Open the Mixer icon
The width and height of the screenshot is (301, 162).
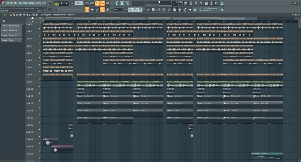tap(164, 10)
